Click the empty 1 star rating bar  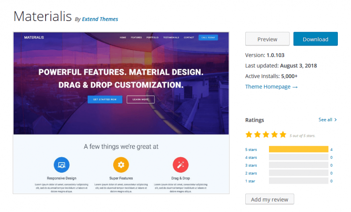299,181
